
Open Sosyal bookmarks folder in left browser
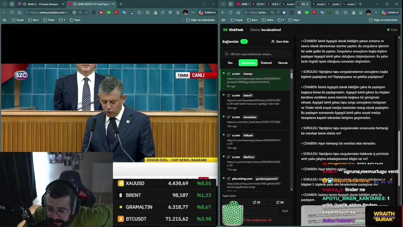coord(18,20)
